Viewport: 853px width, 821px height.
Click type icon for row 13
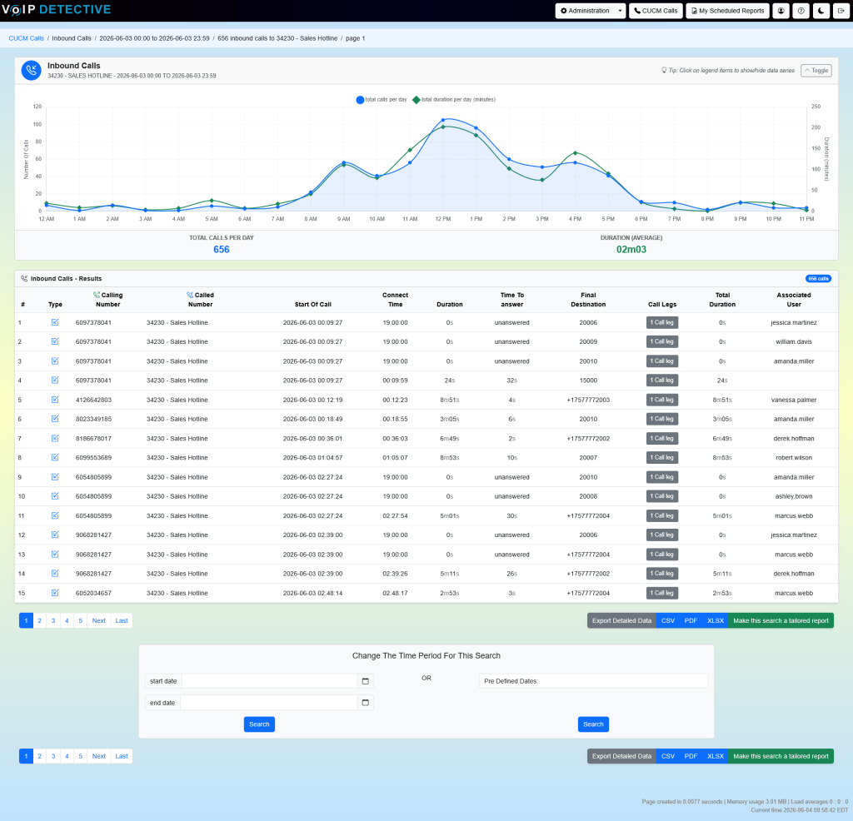55,554
